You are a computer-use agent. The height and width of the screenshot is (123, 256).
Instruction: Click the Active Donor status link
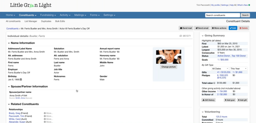coord(224,56)
